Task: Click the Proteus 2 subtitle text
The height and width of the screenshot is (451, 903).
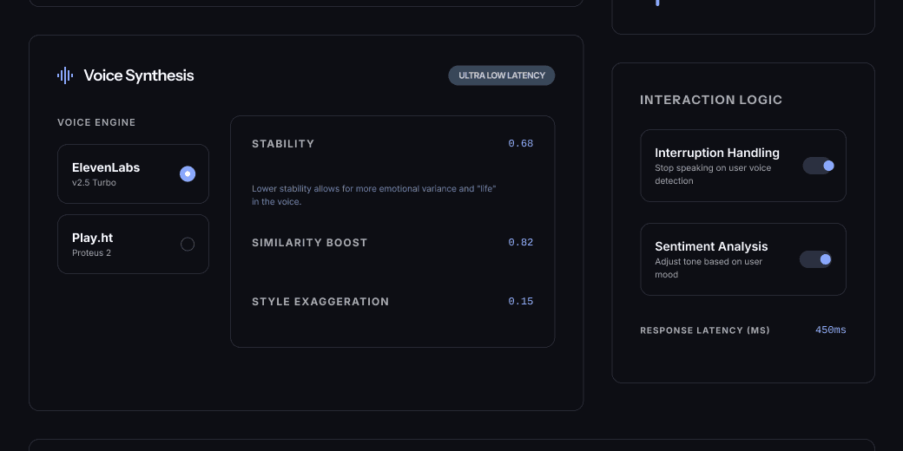Action: [x=91, y=253]
